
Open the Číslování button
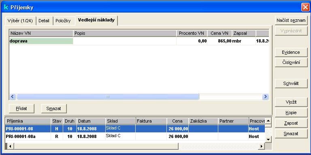point(291,62)
